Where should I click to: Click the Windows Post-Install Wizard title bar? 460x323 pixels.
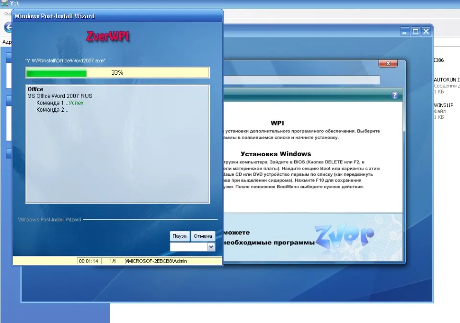(117, 16)
